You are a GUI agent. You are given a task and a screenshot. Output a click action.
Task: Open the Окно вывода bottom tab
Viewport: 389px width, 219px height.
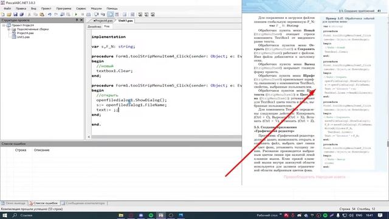tap(13, 203)
